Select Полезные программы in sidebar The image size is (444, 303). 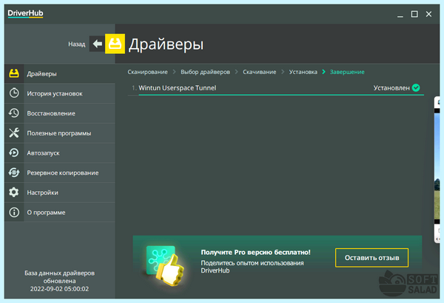[60, 133]
